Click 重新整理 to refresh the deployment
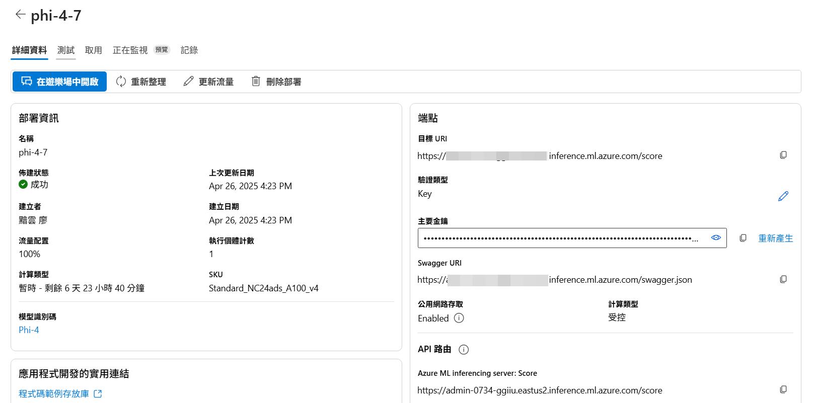 (x=141, y=82)
